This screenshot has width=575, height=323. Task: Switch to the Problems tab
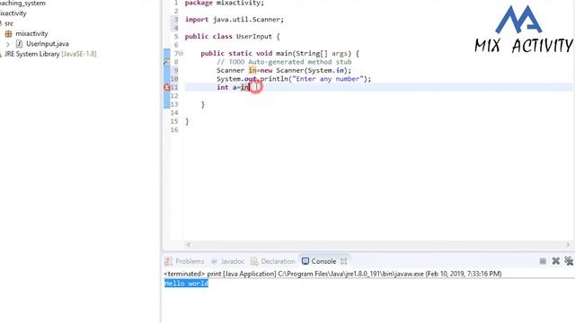click(190, 261)
